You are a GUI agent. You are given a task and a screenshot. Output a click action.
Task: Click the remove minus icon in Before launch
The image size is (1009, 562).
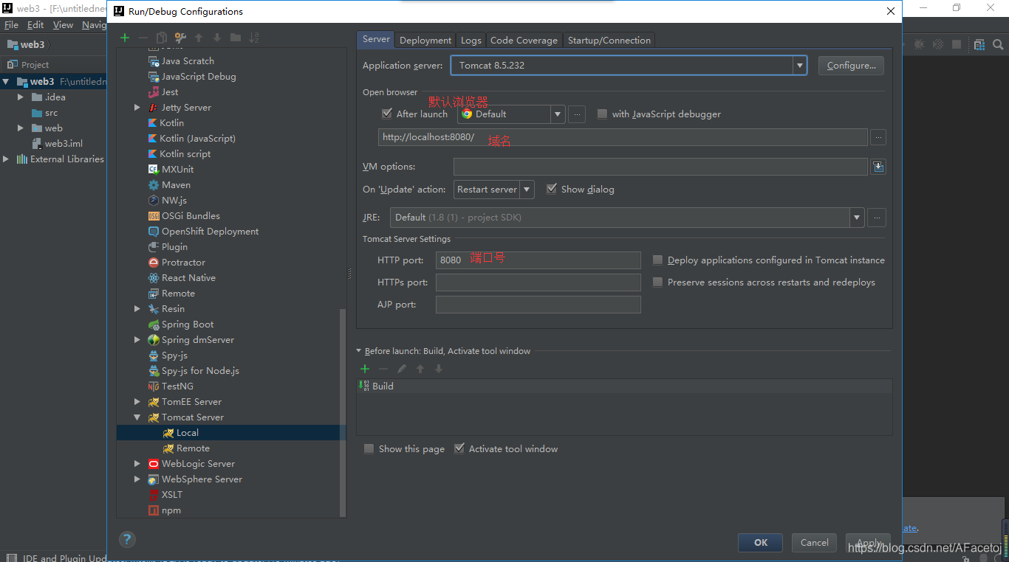383,369
